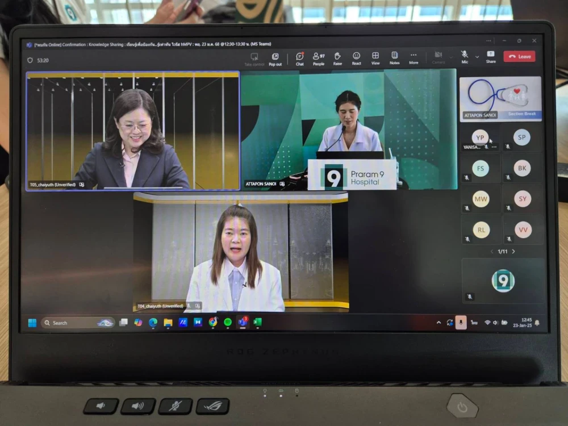Show the People participant list
Screen dimensions: 568x426
pyautogui.click(x=319, y=57)
